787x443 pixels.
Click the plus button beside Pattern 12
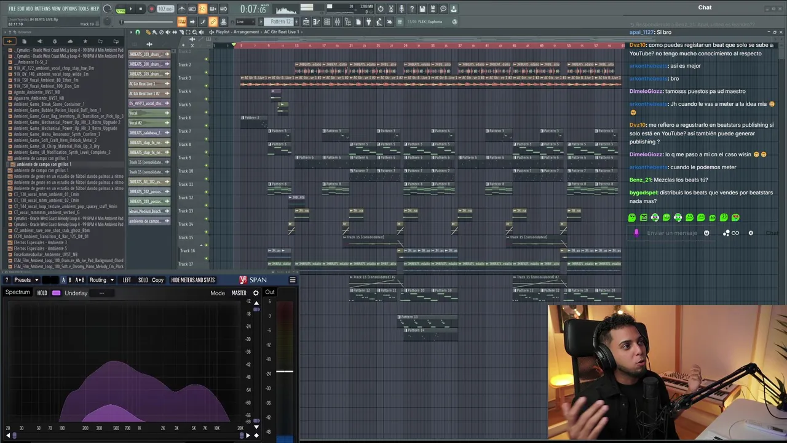[296, 22]
